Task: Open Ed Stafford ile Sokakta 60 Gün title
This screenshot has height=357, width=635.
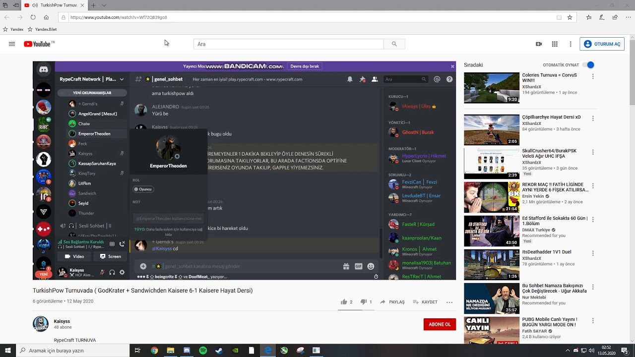Action: tap(555, 221)
